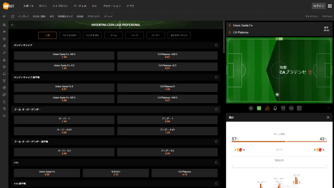This screenshot has width=334, height=188.
Task: Open the apps grid icon beside login
Action: point(330,6)
